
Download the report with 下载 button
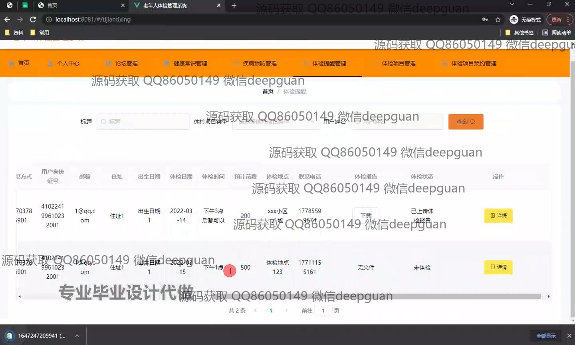point(366,216)
